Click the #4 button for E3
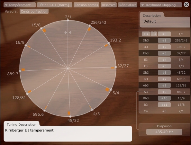This screenshot has height=145, width=191. click(x=164, y=60)
